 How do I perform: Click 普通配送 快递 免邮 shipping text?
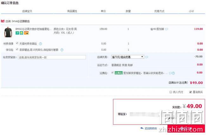pos(122,65)
